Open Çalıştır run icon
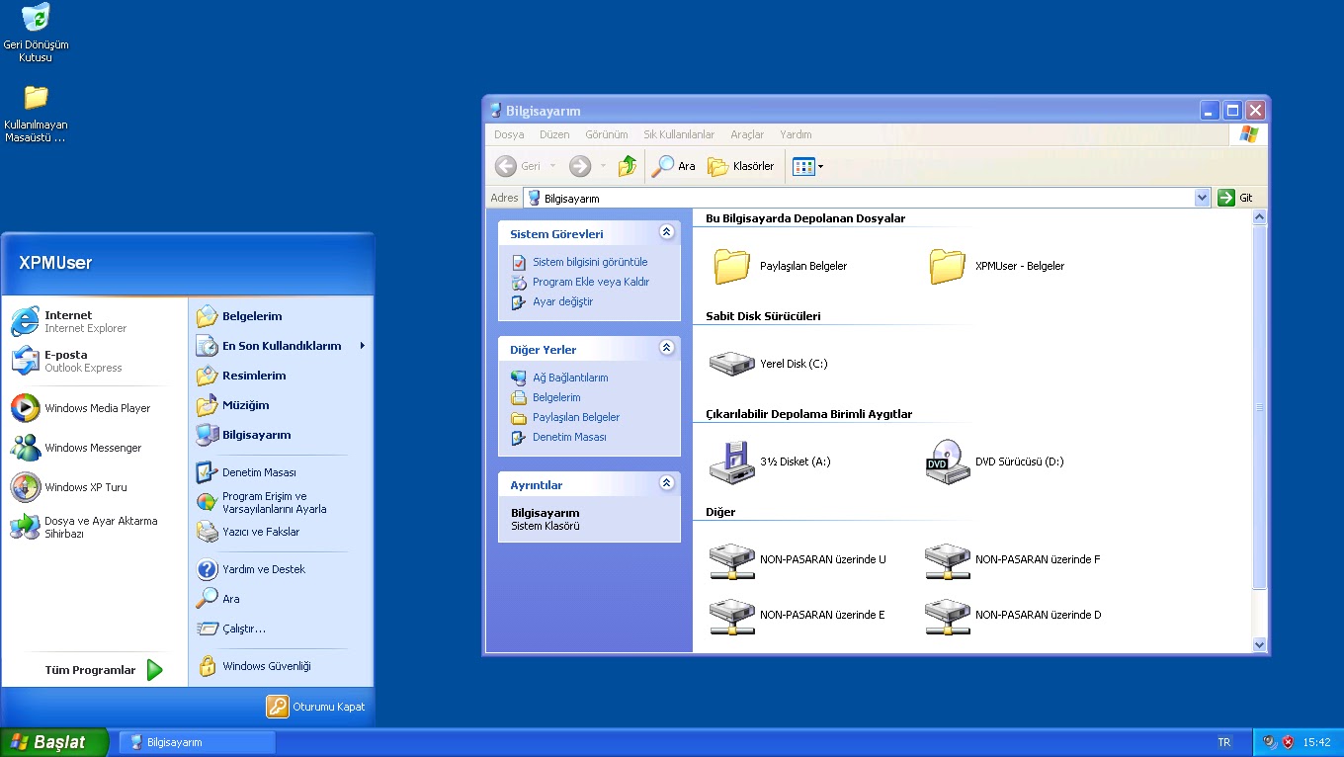 (x=207, y=629)
